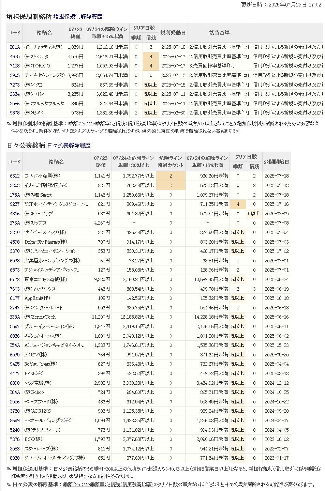This screenshot has height=491, width=325.
Task: Open the 増担保規制解除履歴 link
Action: pyautogui.click(x=78, y=16)
